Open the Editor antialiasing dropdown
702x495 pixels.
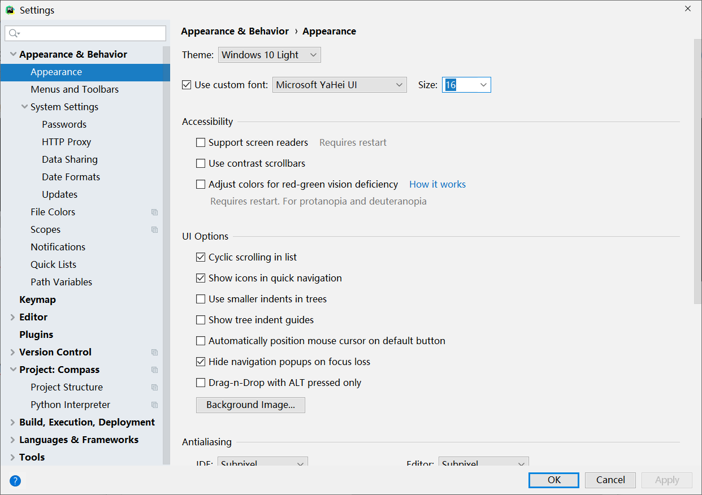click(484, 462)
